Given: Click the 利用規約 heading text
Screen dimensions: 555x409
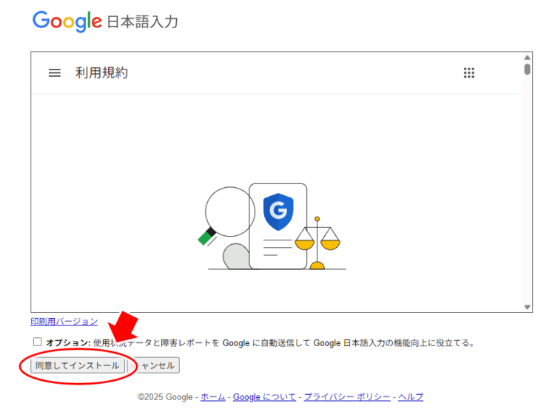Looking at the screenshot, I should click(x=101, y=73).
